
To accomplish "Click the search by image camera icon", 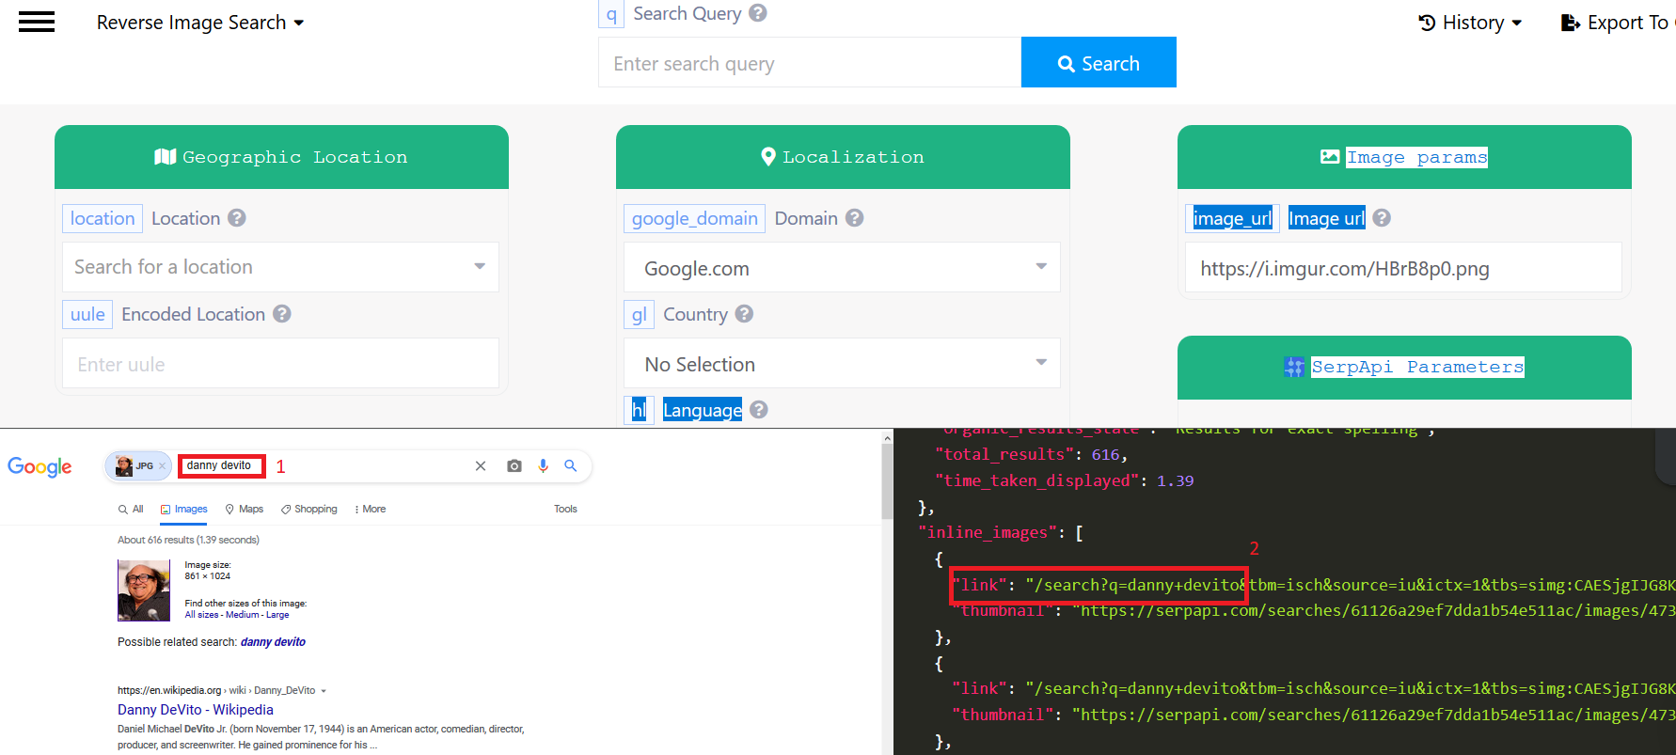I will click(x=514, y=465).
